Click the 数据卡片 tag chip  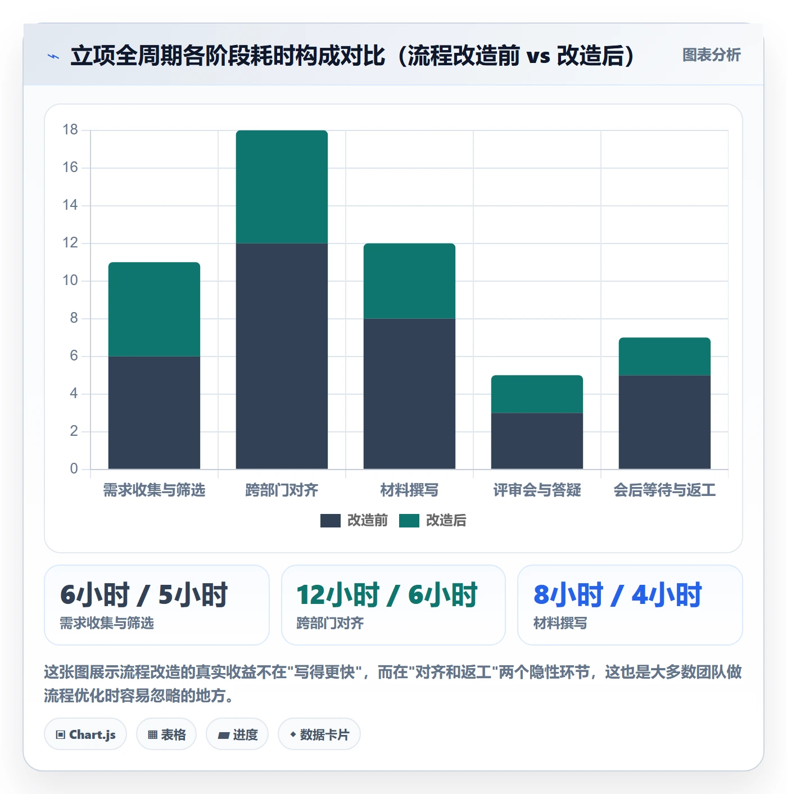(x=319, y=734)
